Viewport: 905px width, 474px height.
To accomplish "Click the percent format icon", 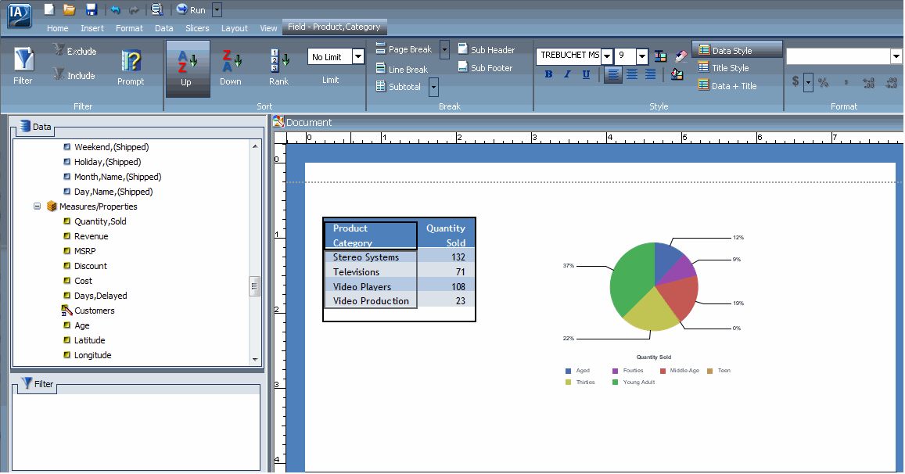I will click(x=823, y=82).
